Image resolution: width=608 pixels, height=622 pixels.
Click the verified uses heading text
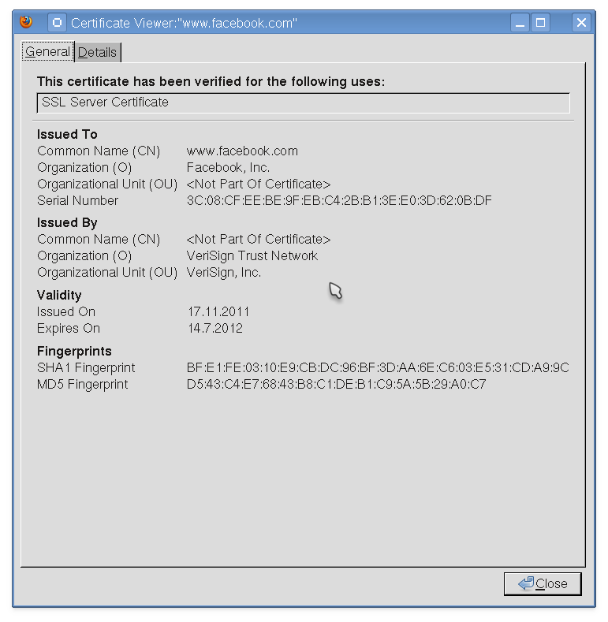point(211,82)
